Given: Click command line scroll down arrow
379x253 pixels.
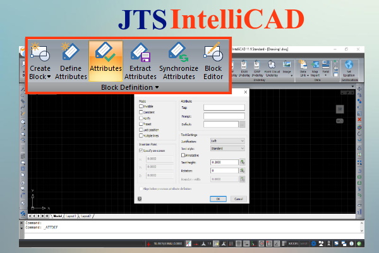Looking at the screenshot, I should click(362, 231).
